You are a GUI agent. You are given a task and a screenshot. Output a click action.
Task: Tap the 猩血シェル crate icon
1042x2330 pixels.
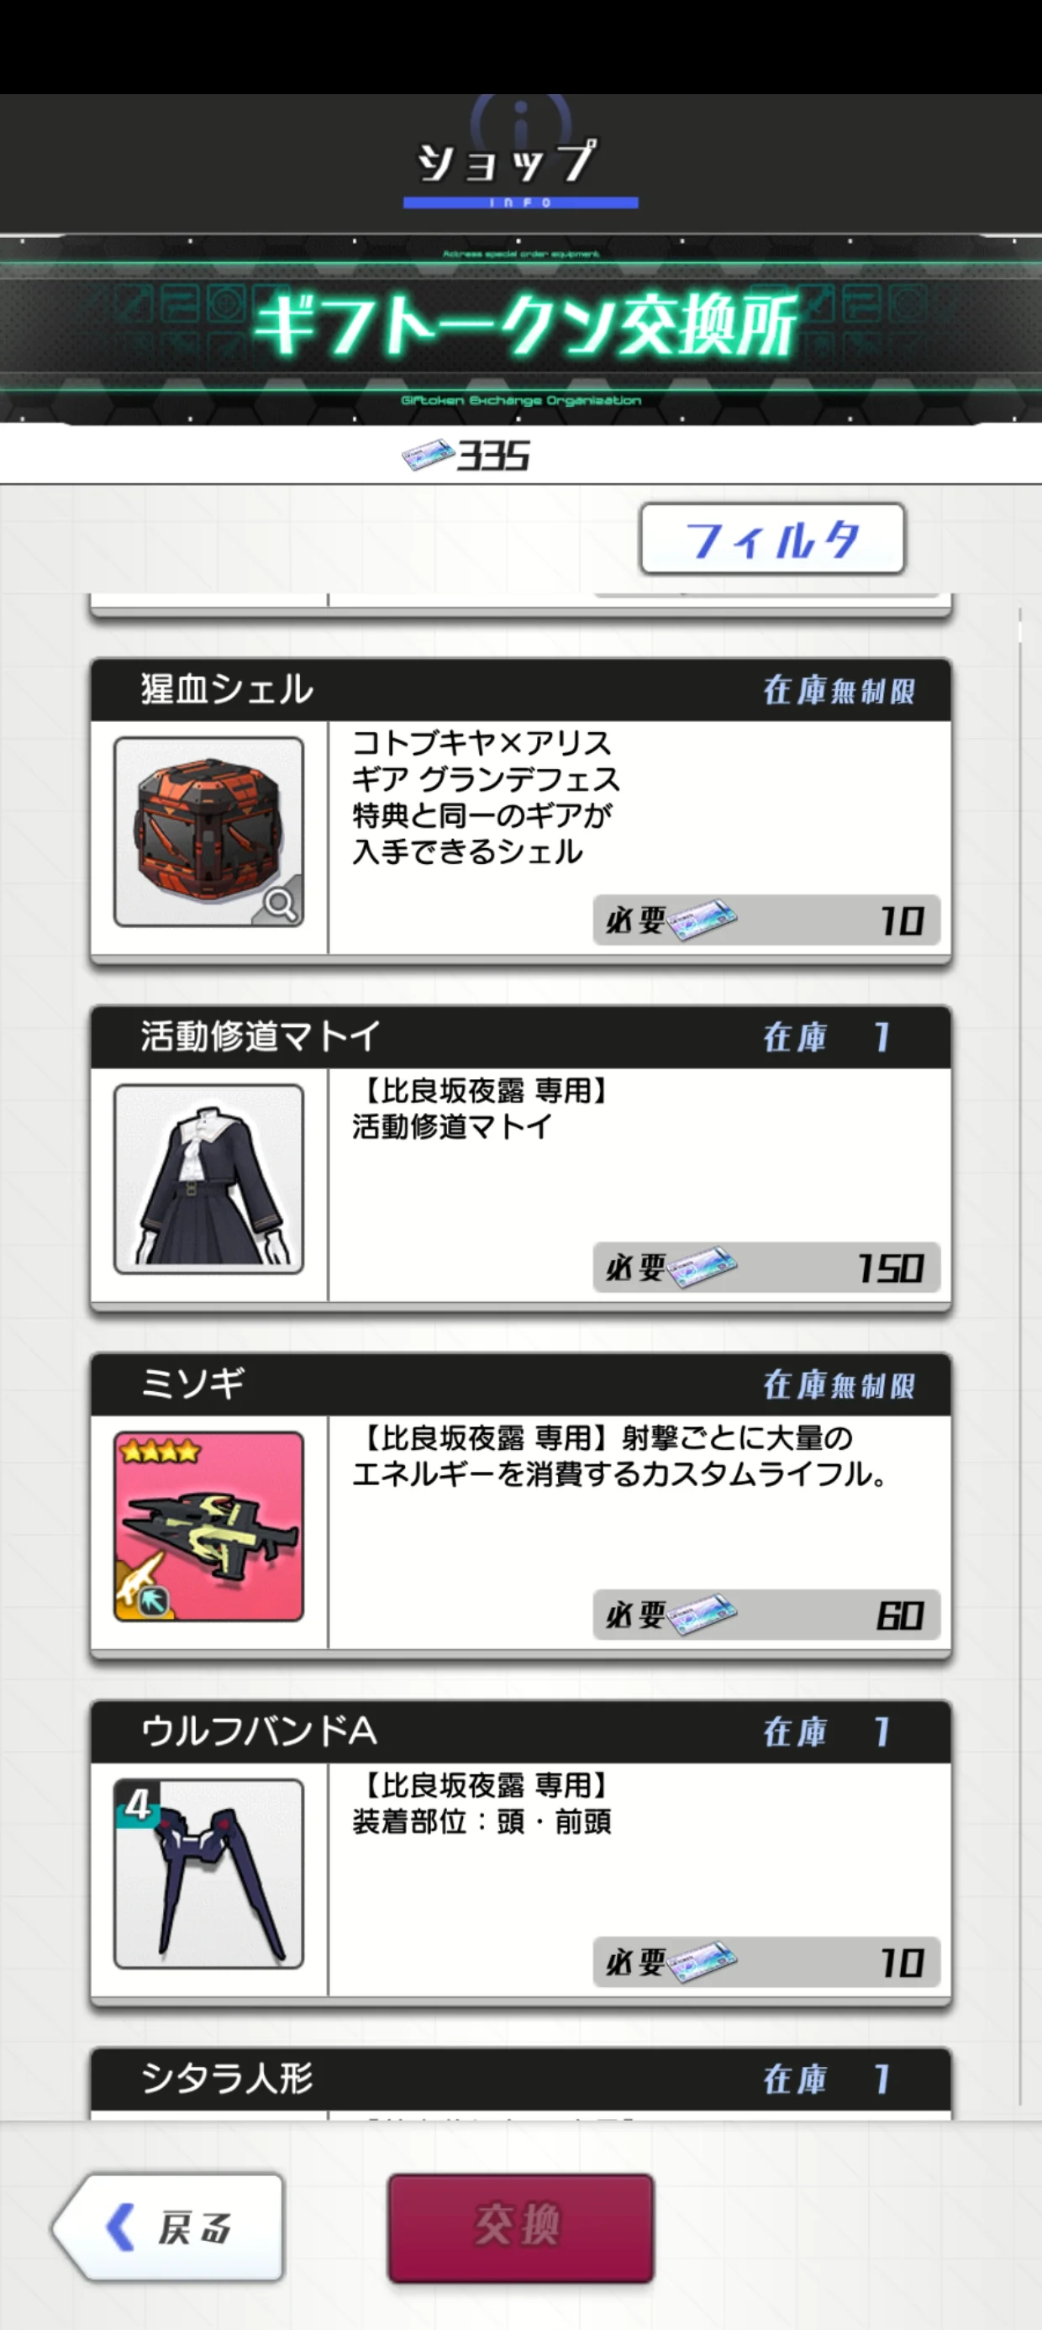point(209,832)
